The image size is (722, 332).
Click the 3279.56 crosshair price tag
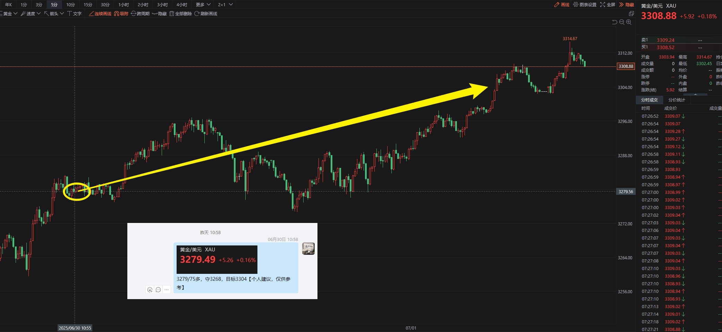pyautogui.click(x=626, y=191)
